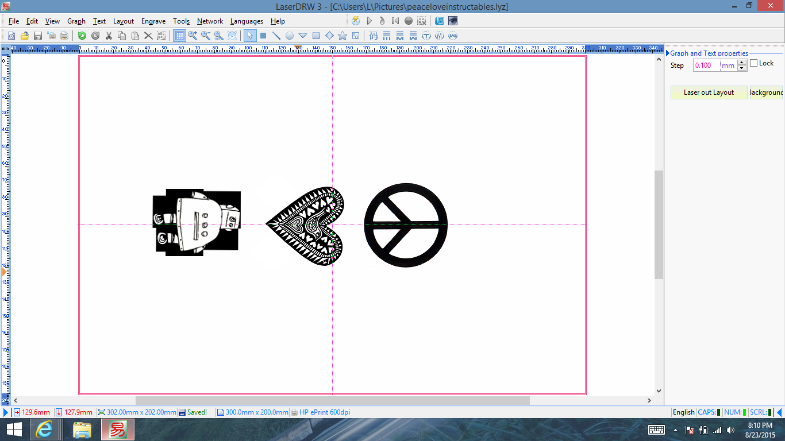Screen dimensions: 785x441
Task: Open the Engrave menu
Action: pos(153,21)
